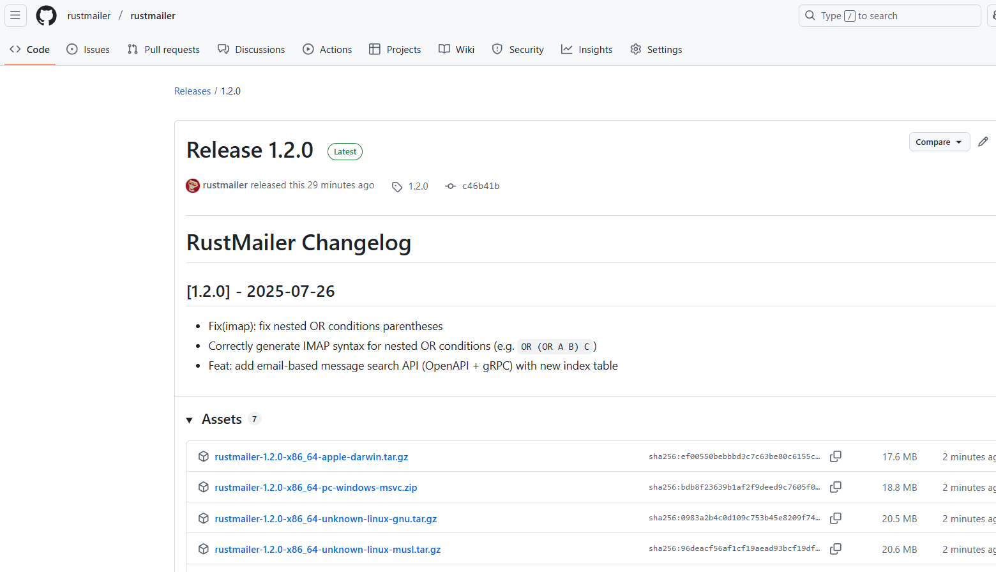The width and height of the screenshot is (996, 572).
Task: Click the sha256:ef00550b hash text
Action: tap(734, 456)
